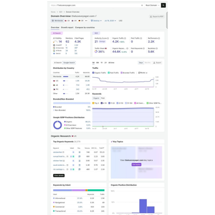215x215 pixels.
Task: Toggle the Branded Traffic checkbox
Action: (x=122, y=73)
